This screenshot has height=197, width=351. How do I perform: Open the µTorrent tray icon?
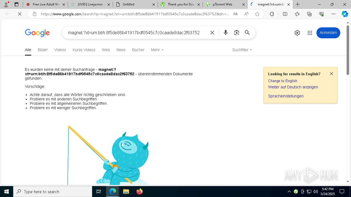coord(296,192)
